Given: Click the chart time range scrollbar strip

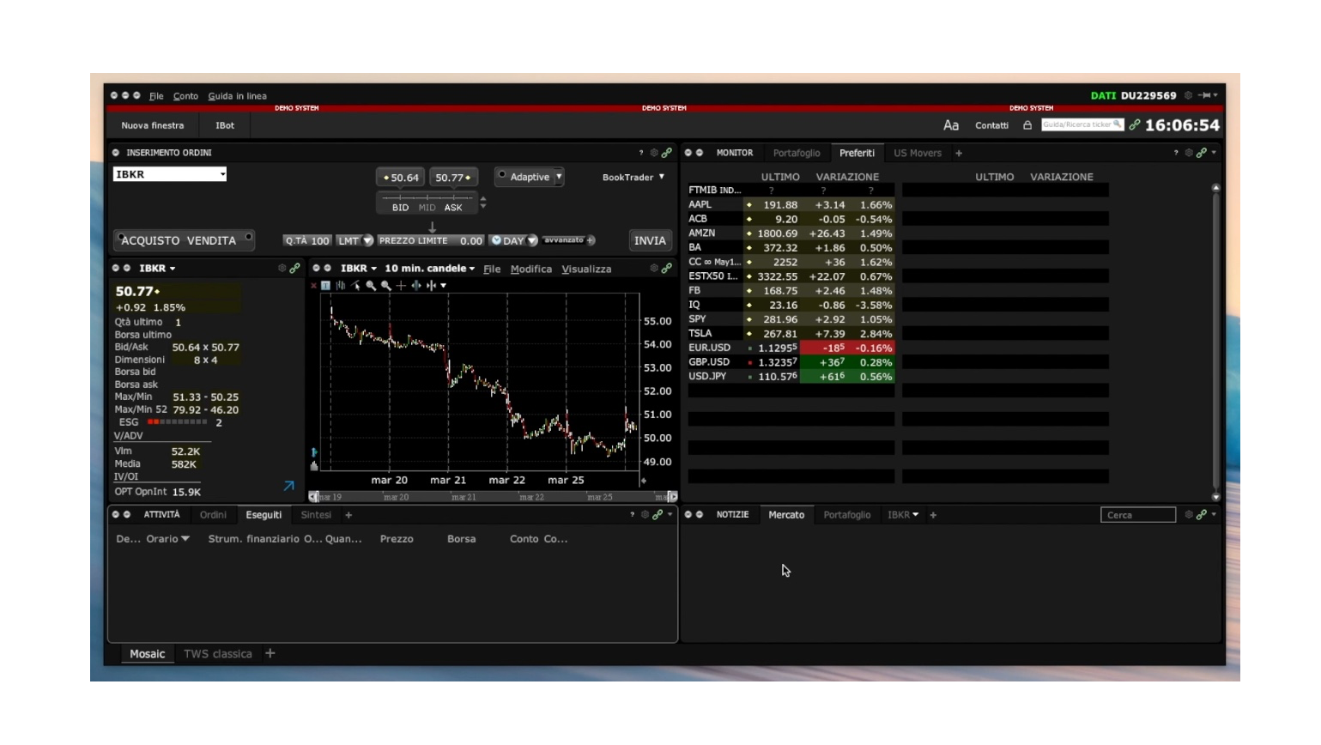Looking at the screenshot, I should click(x=494, y=497).
